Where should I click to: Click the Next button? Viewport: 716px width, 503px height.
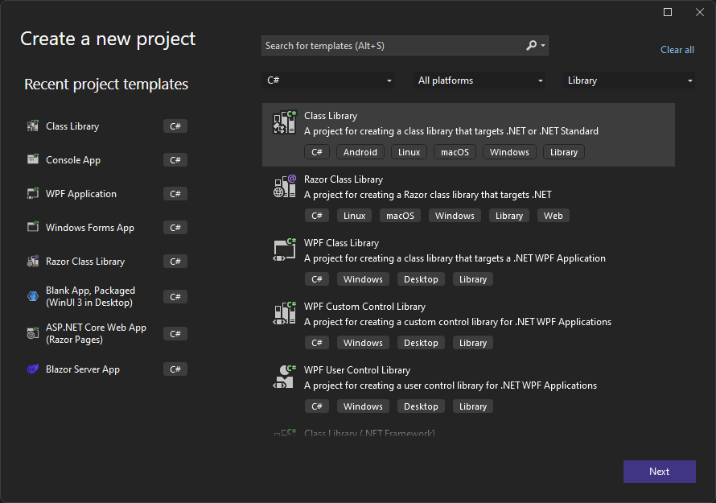pos(660,472)
